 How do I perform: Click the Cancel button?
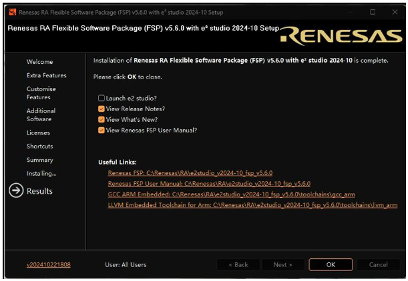coord(378,264)
